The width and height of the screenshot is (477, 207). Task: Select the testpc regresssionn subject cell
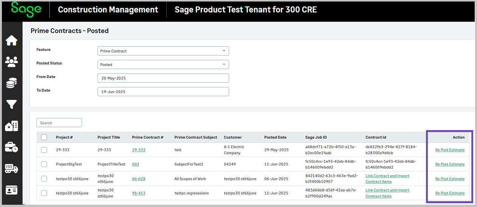tap(192, 193)
